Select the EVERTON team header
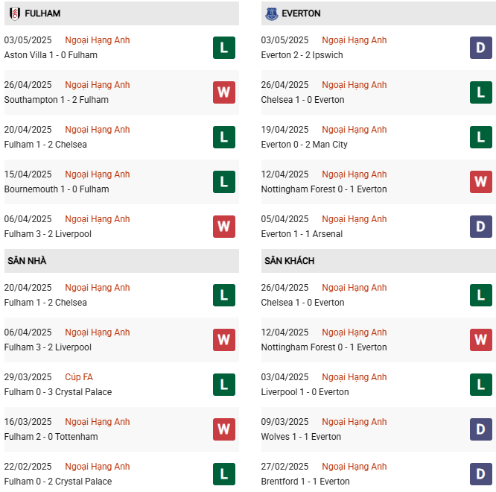 378,13
